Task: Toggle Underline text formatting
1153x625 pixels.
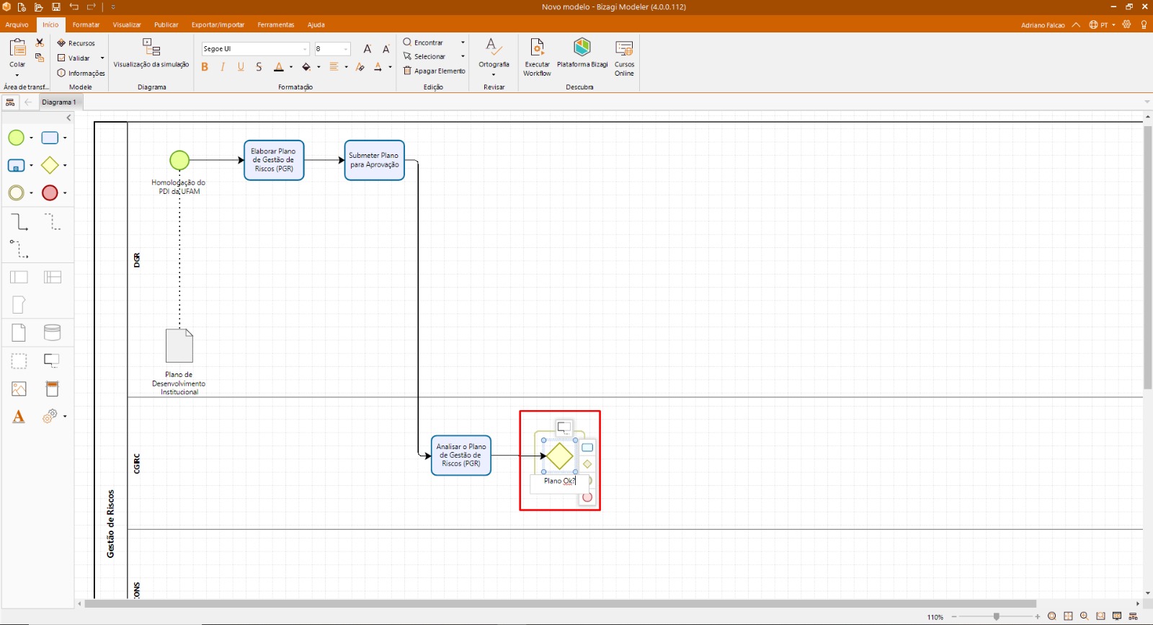Action: [241, 67]
